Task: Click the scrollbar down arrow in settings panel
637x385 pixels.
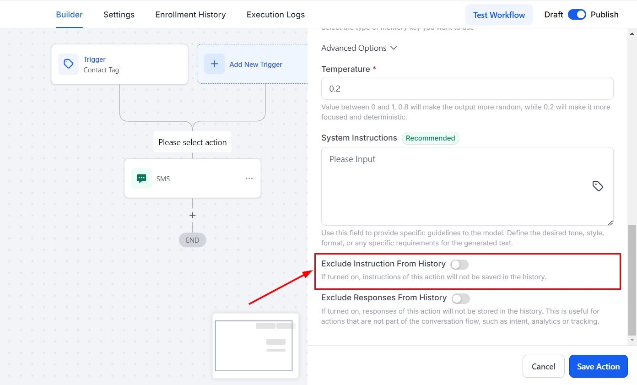Action: tap(632, 340)
